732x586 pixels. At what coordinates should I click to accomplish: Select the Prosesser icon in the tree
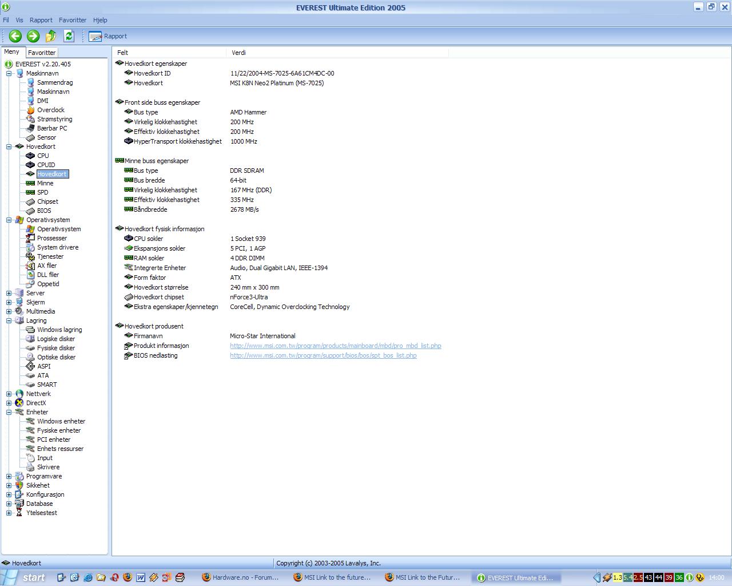(31, 238)
